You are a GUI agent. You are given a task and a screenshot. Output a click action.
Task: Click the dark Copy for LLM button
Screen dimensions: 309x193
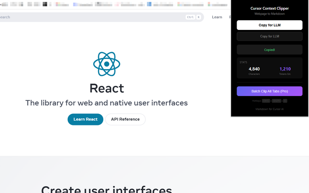269,36
